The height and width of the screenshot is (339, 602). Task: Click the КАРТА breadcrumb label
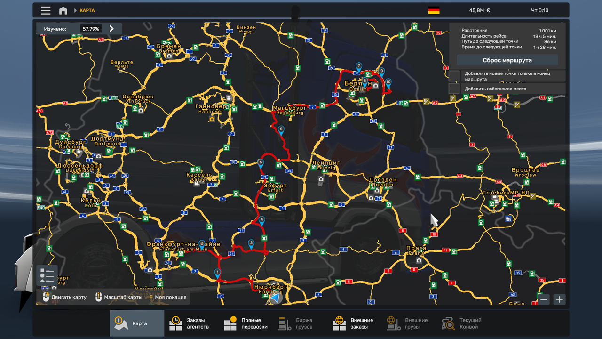point(87,10)
